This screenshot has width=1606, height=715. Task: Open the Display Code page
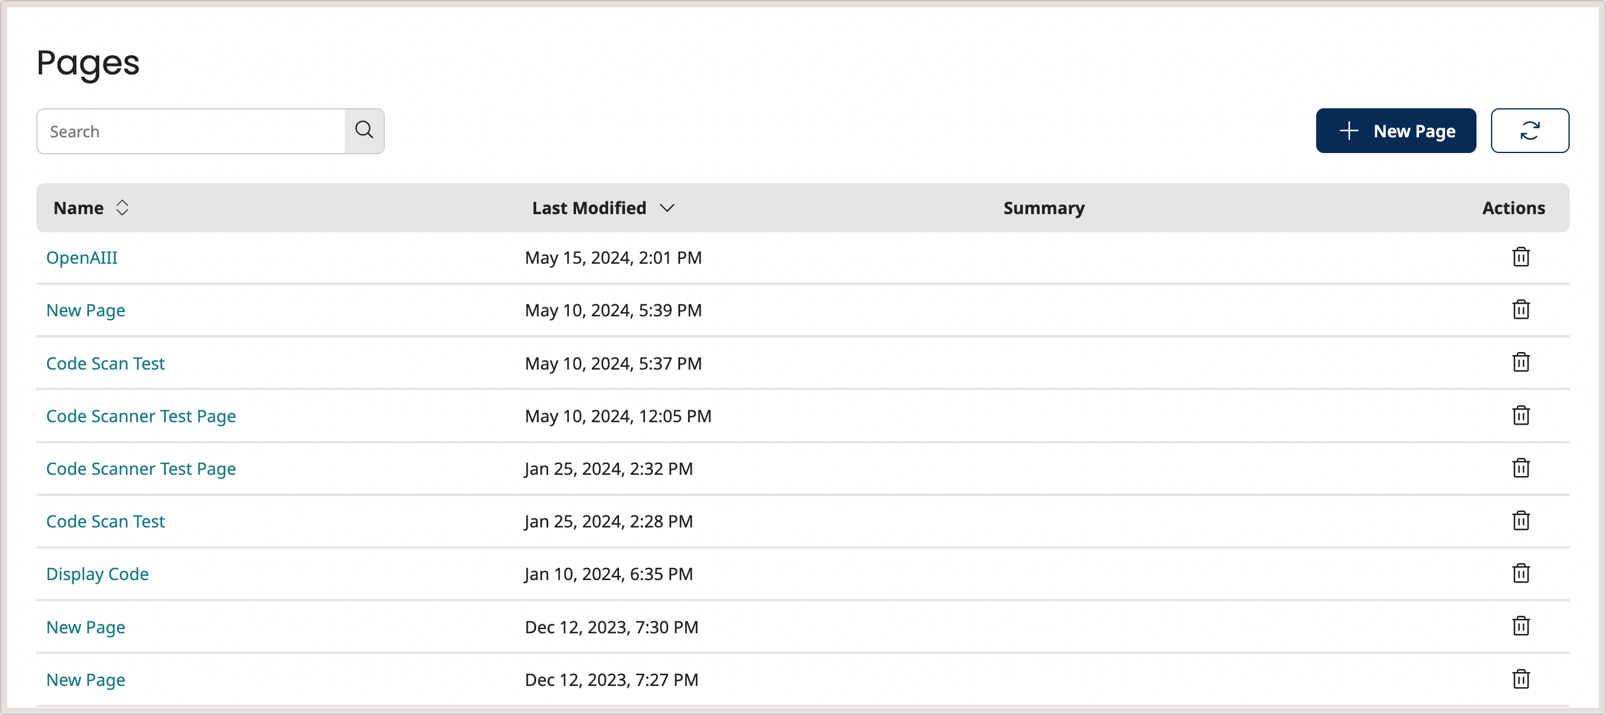pos(97,573)
